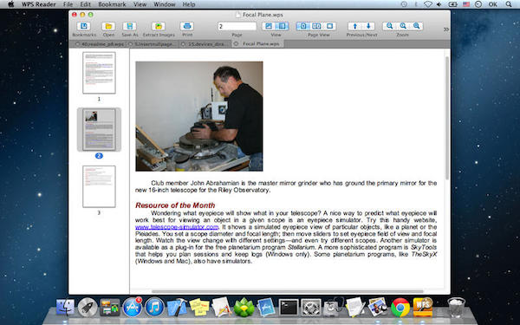This screenshot has height=325, width=520.
Task: Open the Apple menu
Action: pyautogui.click(x=10, y=4)
